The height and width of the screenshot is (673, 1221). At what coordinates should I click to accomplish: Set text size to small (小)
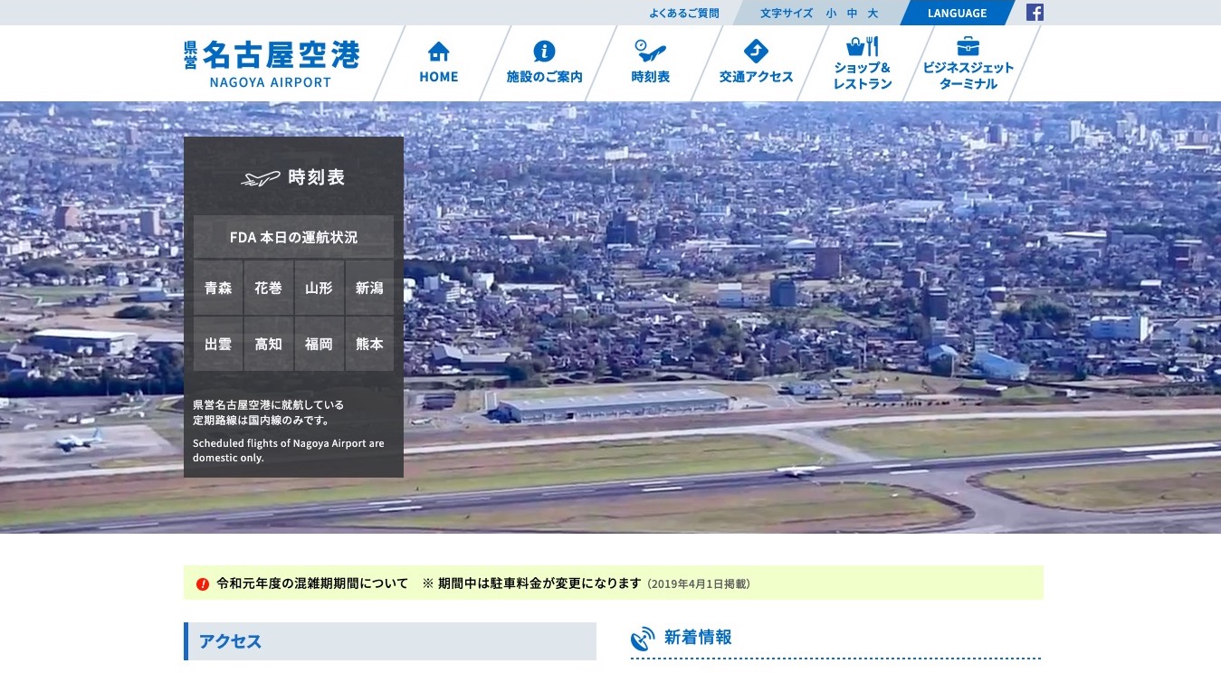tap(831, 14)
